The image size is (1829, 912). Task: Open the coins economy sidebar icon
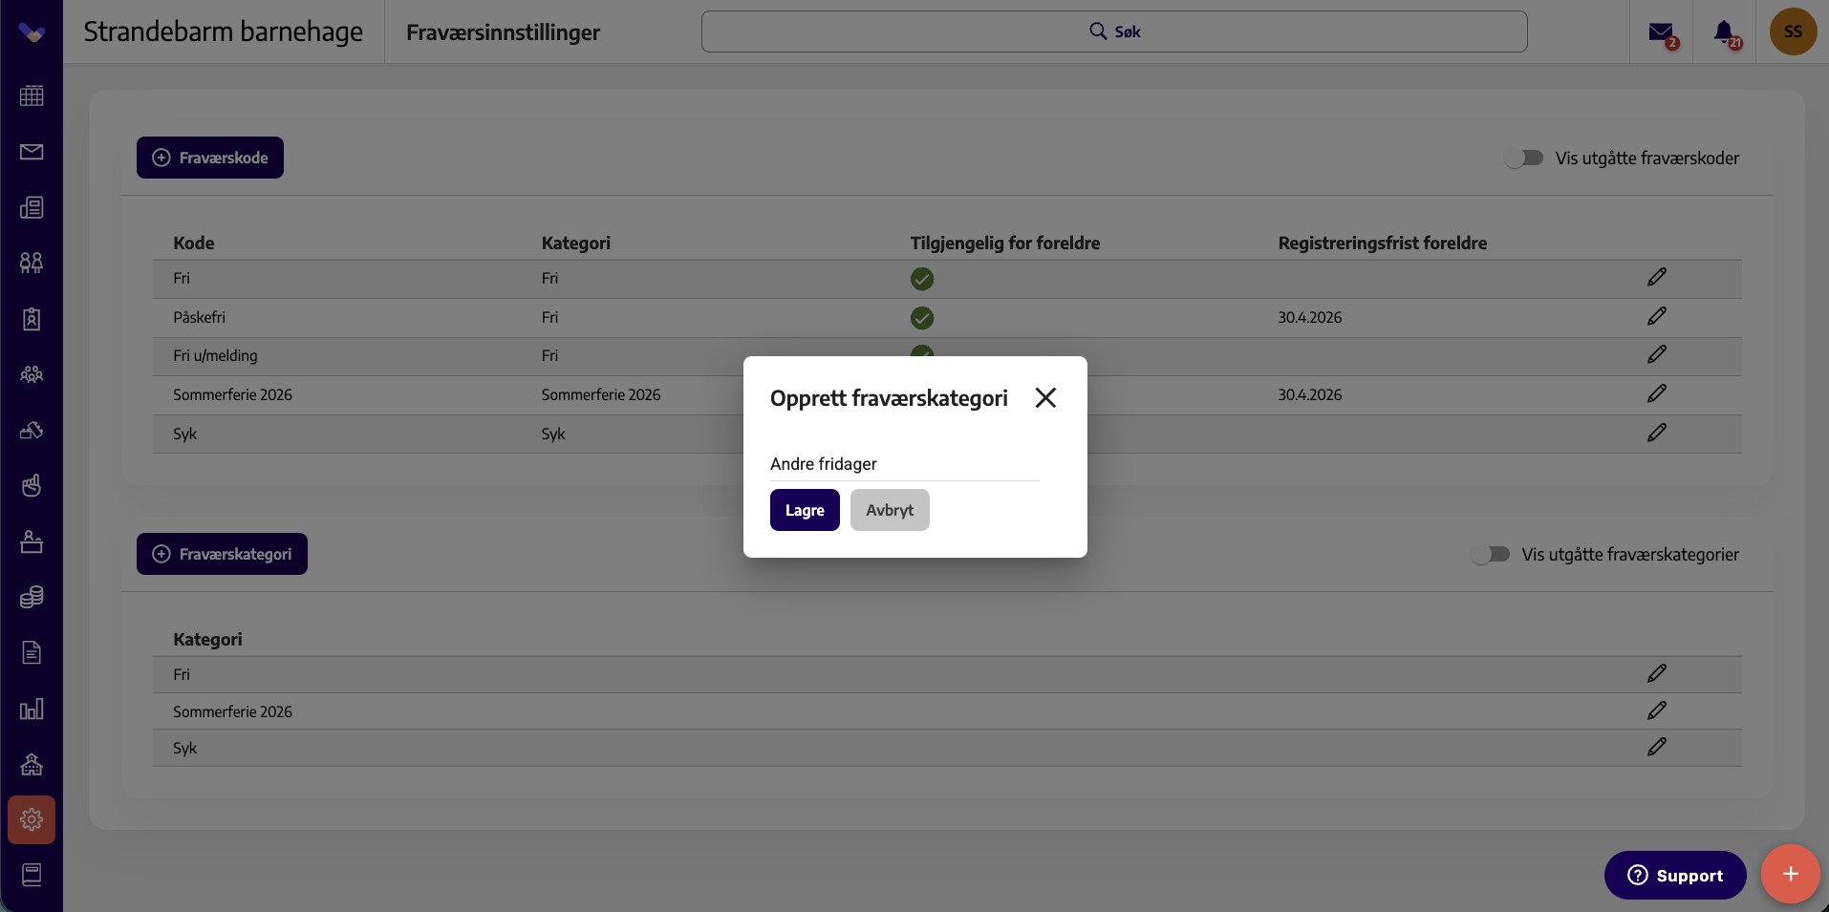[x=32, y=597]
